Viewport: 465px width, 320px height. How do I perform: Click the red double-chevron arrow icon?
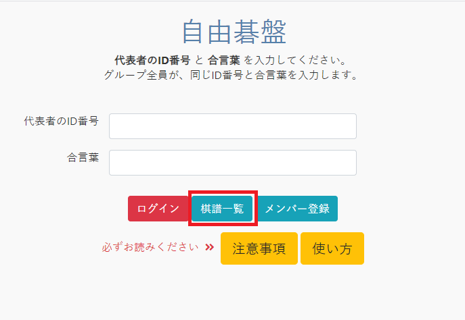[209, 247]
